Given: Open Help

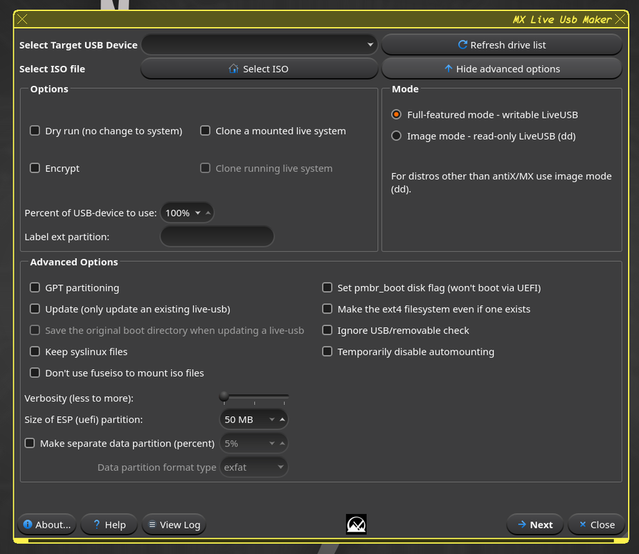Looking at the screenshot, I should (109, 524).
